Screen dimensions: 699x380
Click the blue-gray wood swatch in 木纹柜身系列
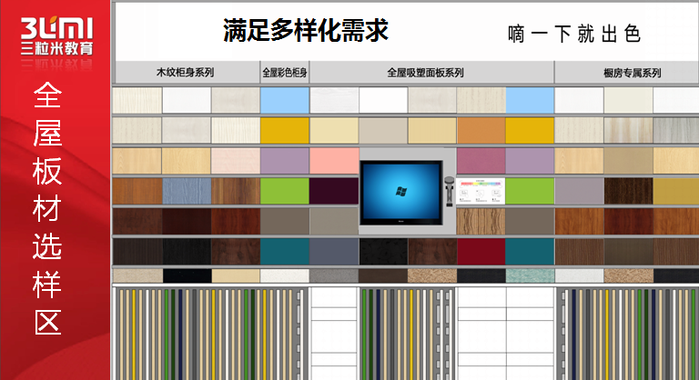186,191
